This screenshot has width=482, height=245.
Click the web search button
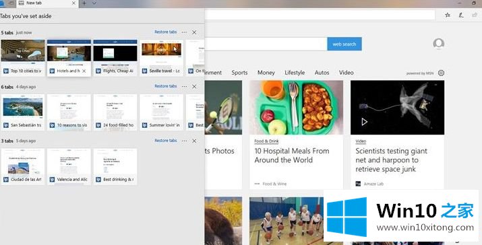[344, 44]
